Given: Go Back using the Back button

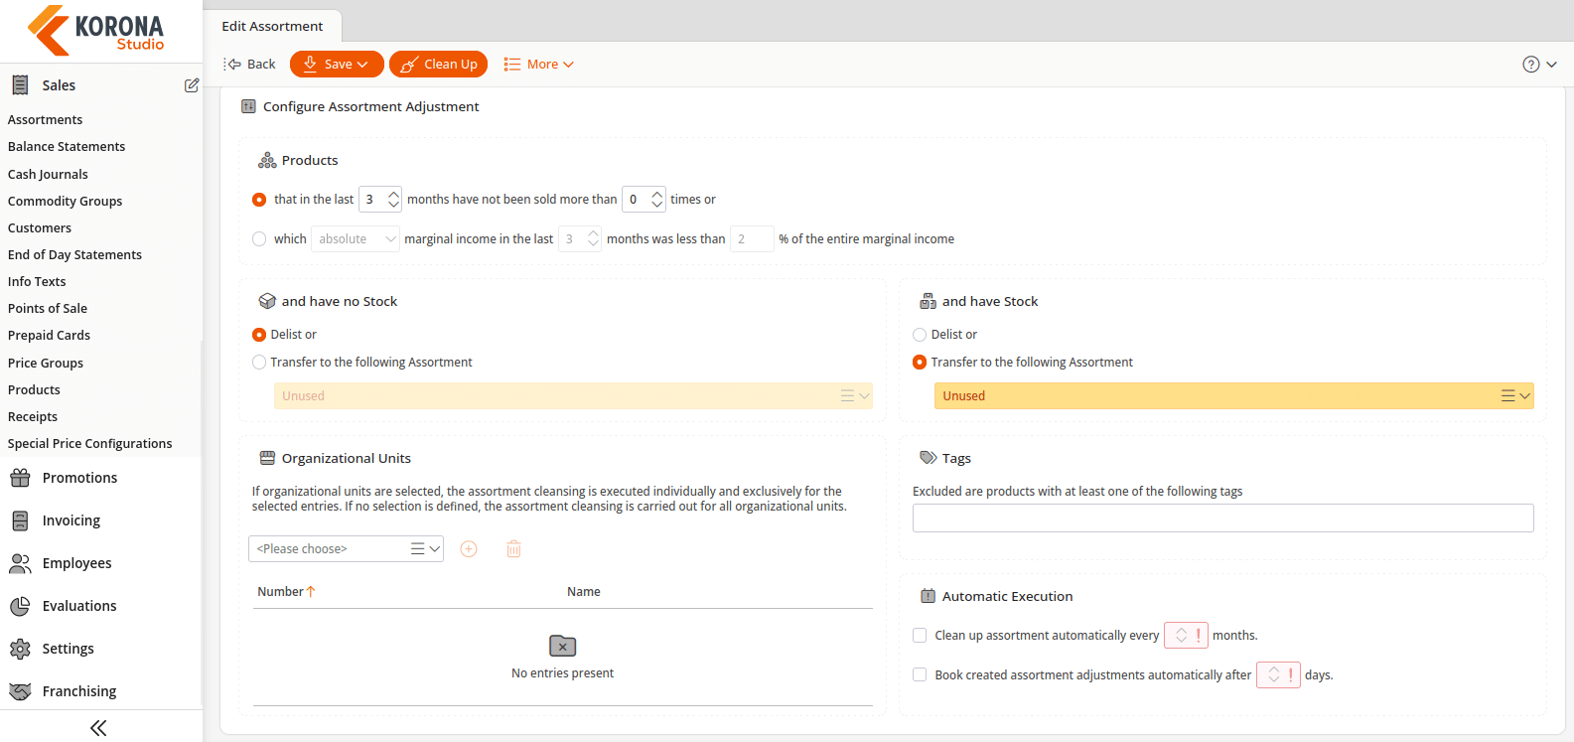Looking at the screenshot, I should pos(250,65).
